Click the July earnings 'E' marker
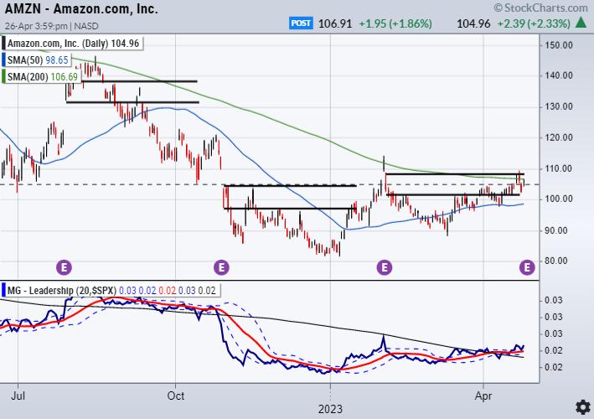 64,267
